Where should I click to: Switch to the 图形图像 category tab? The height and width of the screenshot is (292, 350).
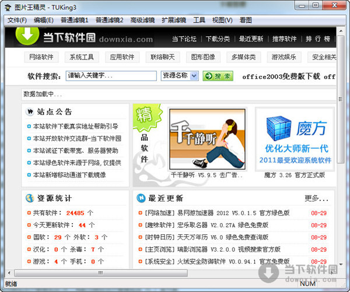(203, 57)
